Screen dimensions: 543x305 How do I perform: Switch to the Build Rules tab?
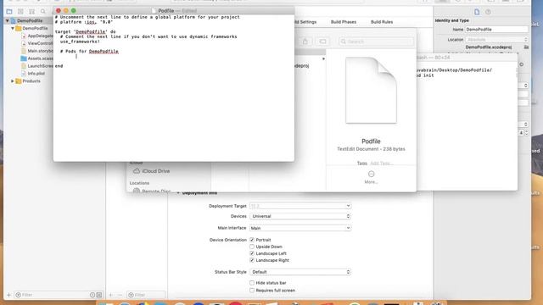click(x=382, y=22)
